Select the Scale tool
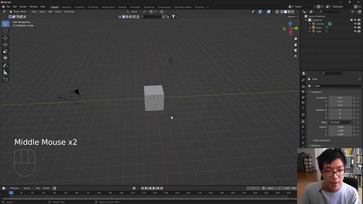Screen dimensions: 363x204 5,51
